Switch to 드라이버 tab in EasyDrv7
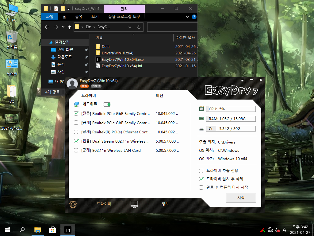 coord(104,204)
